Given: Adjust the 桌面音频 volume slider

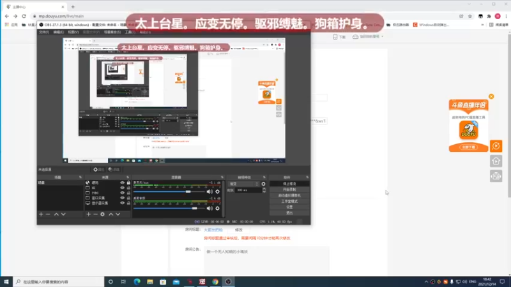Looking at the screenshot, I should point(195,209).
